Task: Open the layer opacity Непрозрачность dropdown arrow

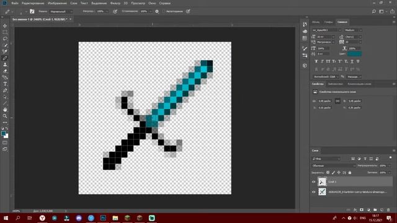Action: tap(389, 165)
